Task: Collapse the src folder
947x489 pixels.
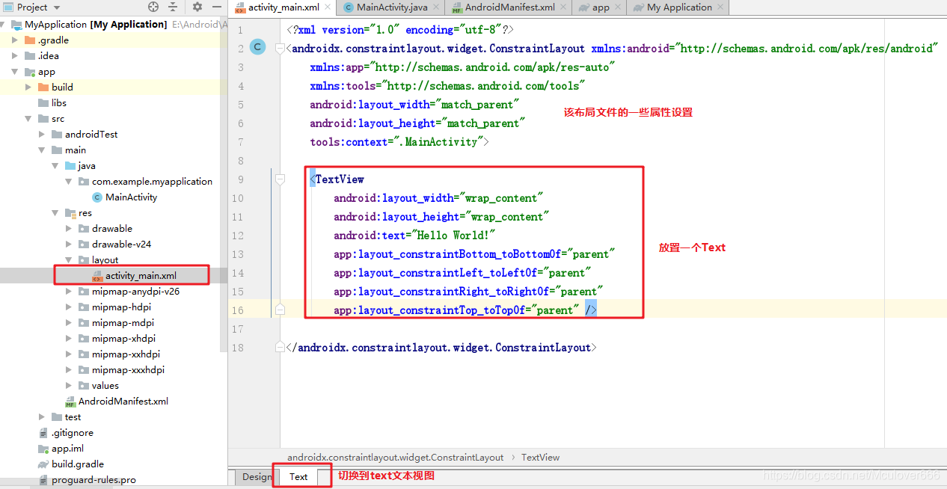Action: [x=29, y=119]
